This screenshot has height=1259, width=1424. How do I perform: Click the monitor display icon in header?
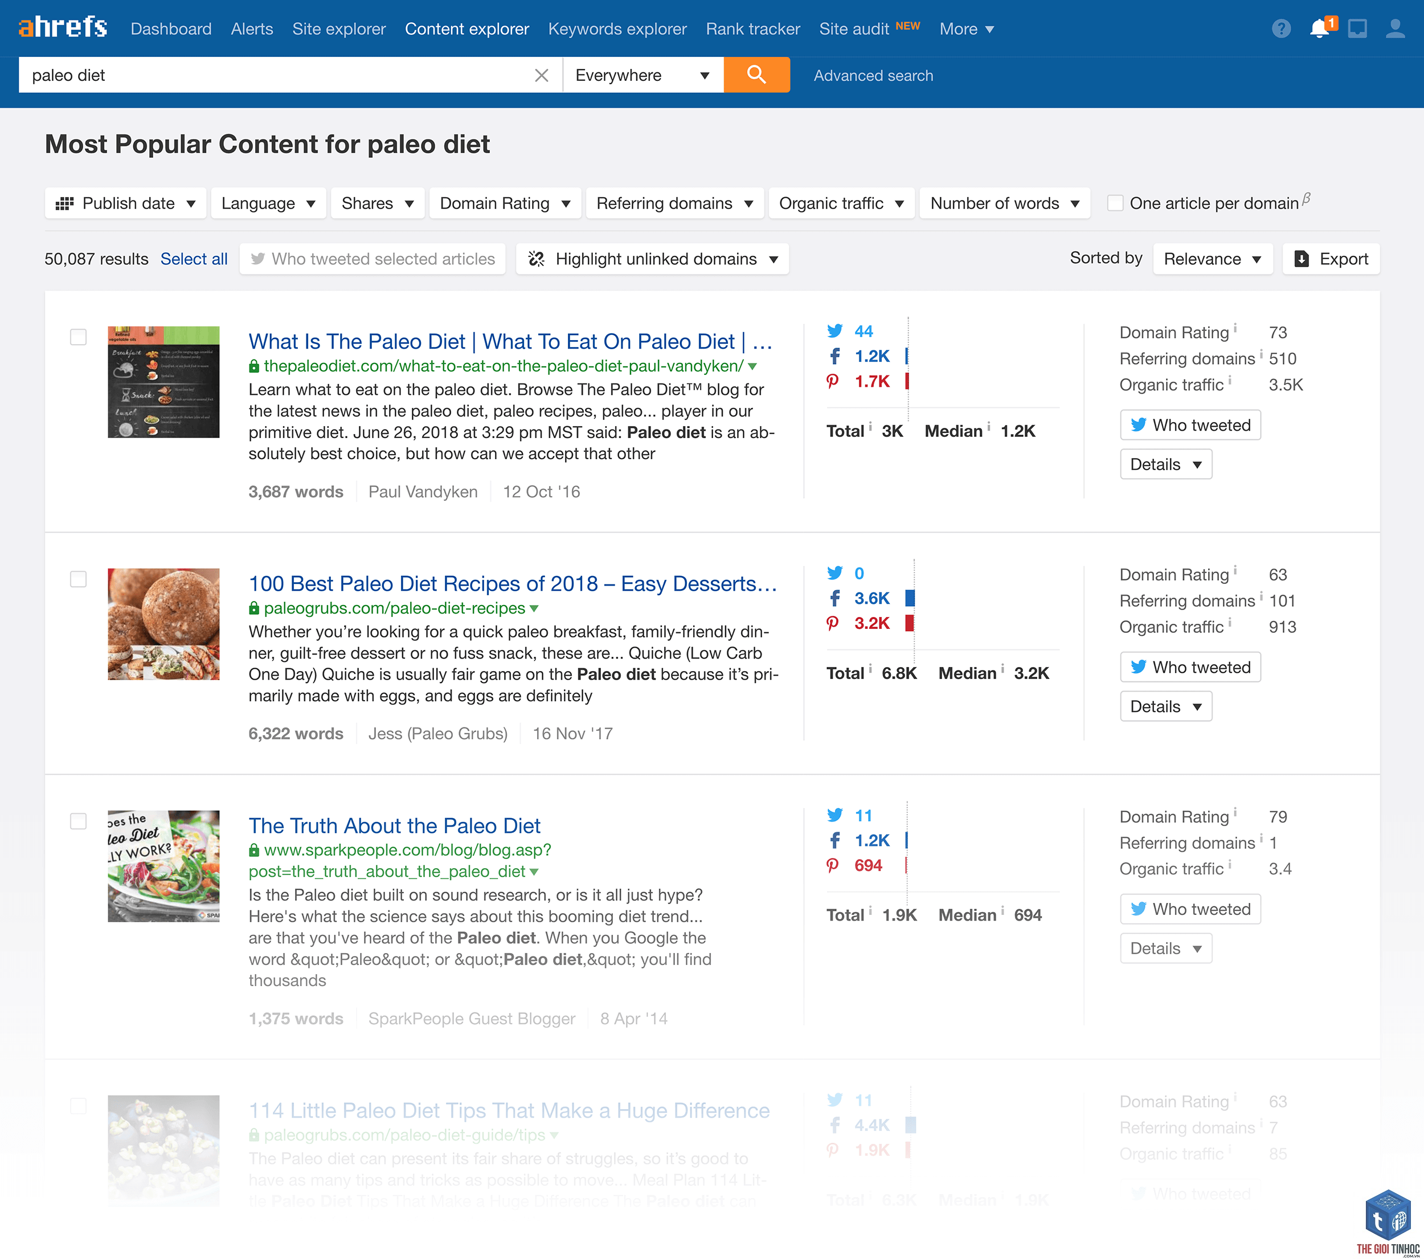[x=1357, y=28]
